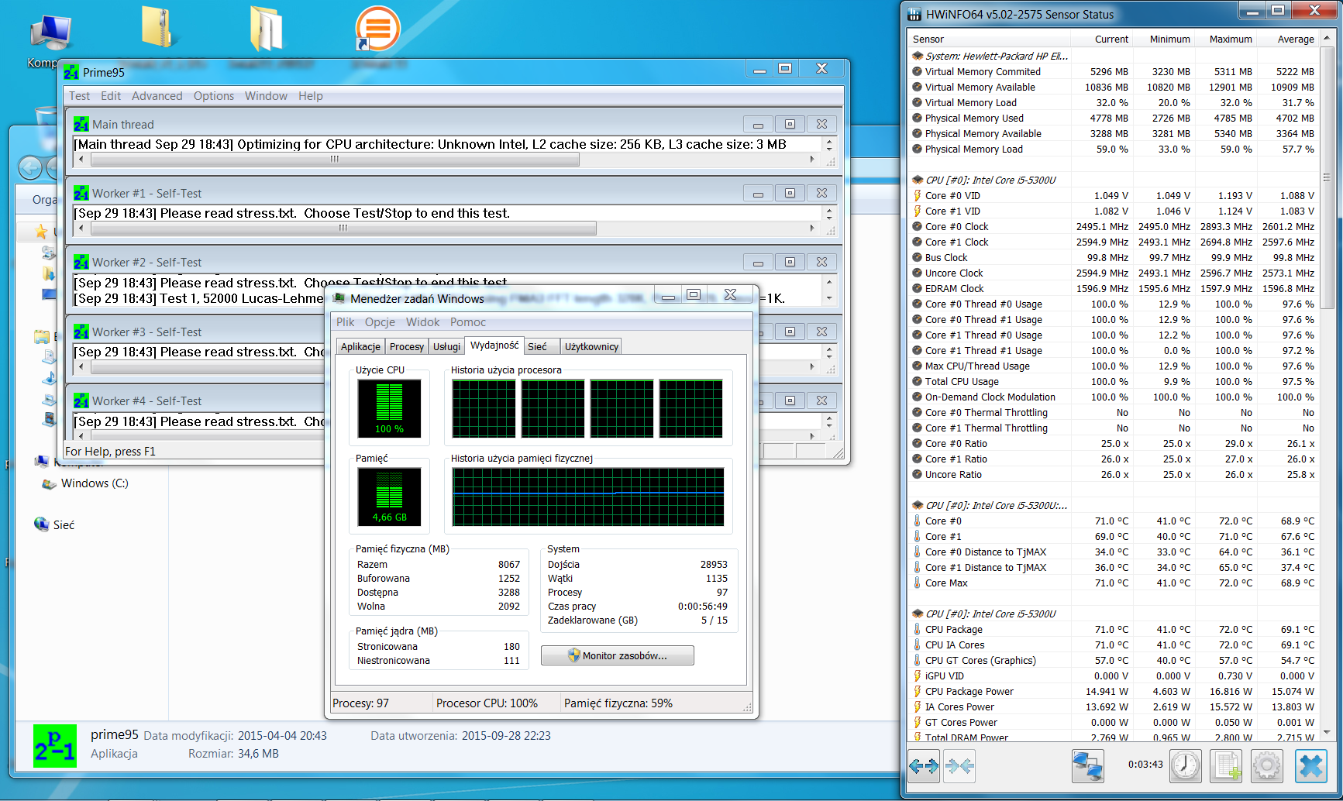
Task: Click the Virtual Memory Load sensor icon
Action: [x=918, y=103]
